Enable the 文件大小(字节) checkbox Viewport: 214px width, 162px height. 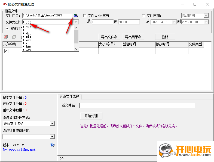tap(85, 16)
